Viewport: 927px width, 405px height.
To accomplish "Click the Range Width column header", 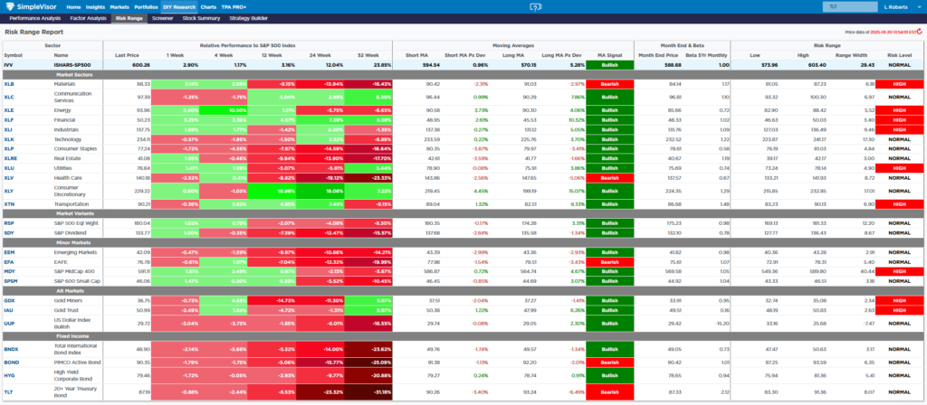I will coord(851,55).
